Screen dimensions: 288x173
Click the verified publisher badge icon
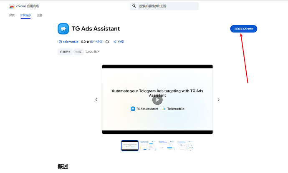60,42
